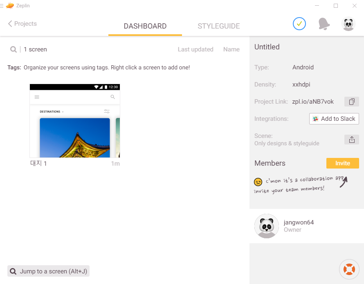Open the hamburger menu beside Zeplin logo
The image size is (364, 284).
coord(1,6)
